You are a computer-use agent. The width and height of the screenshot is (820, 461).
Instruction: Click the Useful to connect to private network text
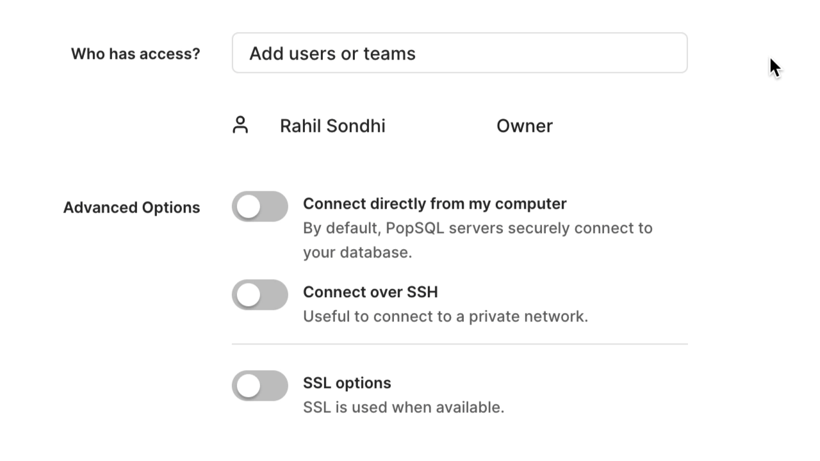coord(445,316)
